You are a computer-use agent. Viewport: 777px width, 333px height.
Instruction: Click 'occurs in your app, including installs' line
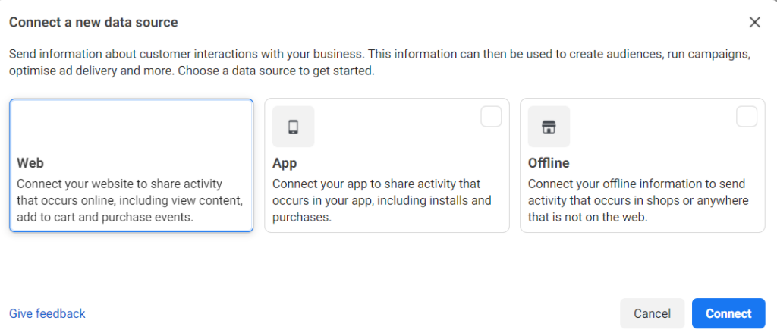tap(382, 201)
